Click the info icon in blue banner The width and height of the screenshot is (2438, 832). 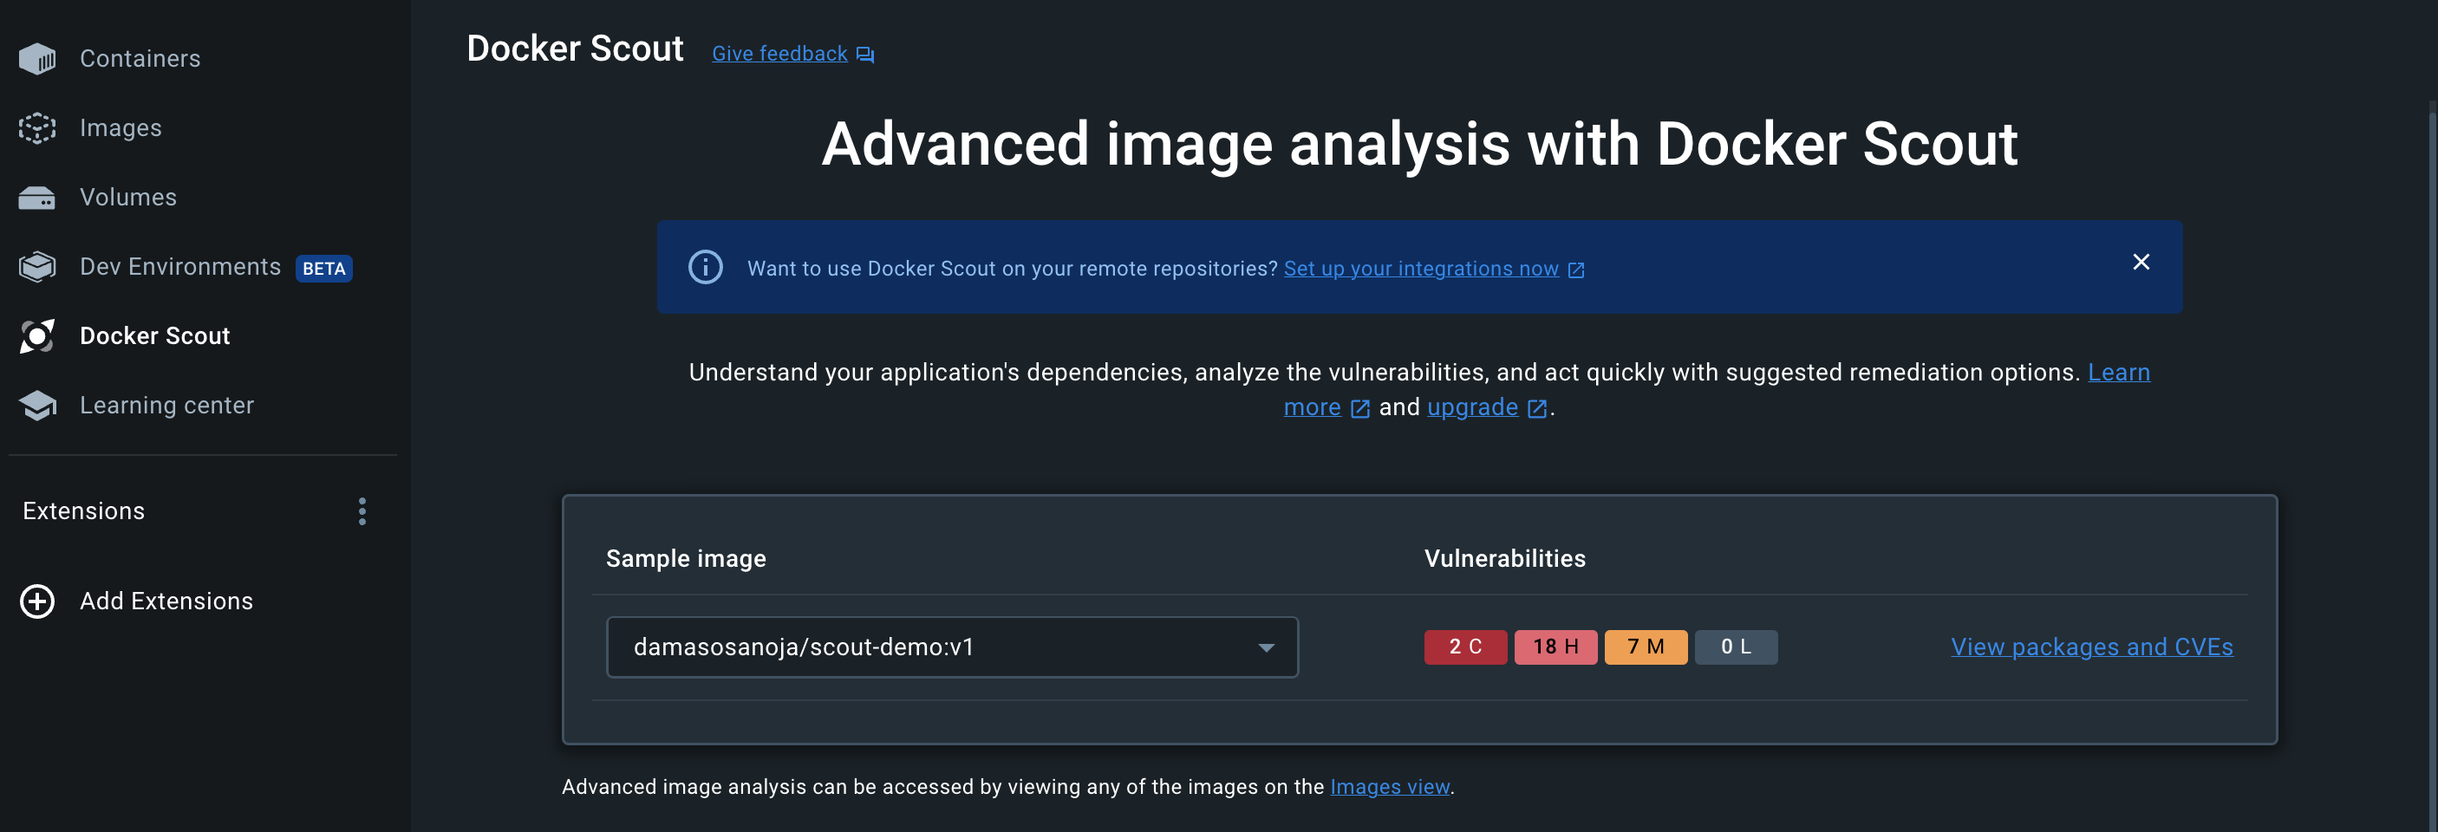705,268
